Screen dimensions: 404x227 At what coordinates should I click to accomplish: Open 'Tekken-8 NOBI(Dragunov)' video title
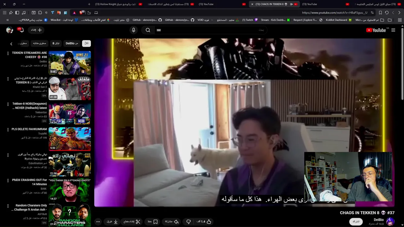coord(29,106)
